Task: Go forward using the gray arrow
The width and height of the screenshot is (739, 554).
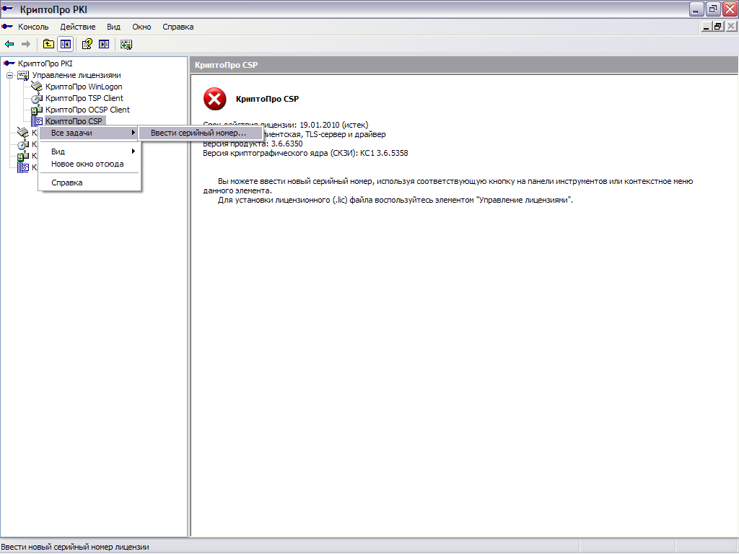Action: pyautogui.click(x=26, y=44)
